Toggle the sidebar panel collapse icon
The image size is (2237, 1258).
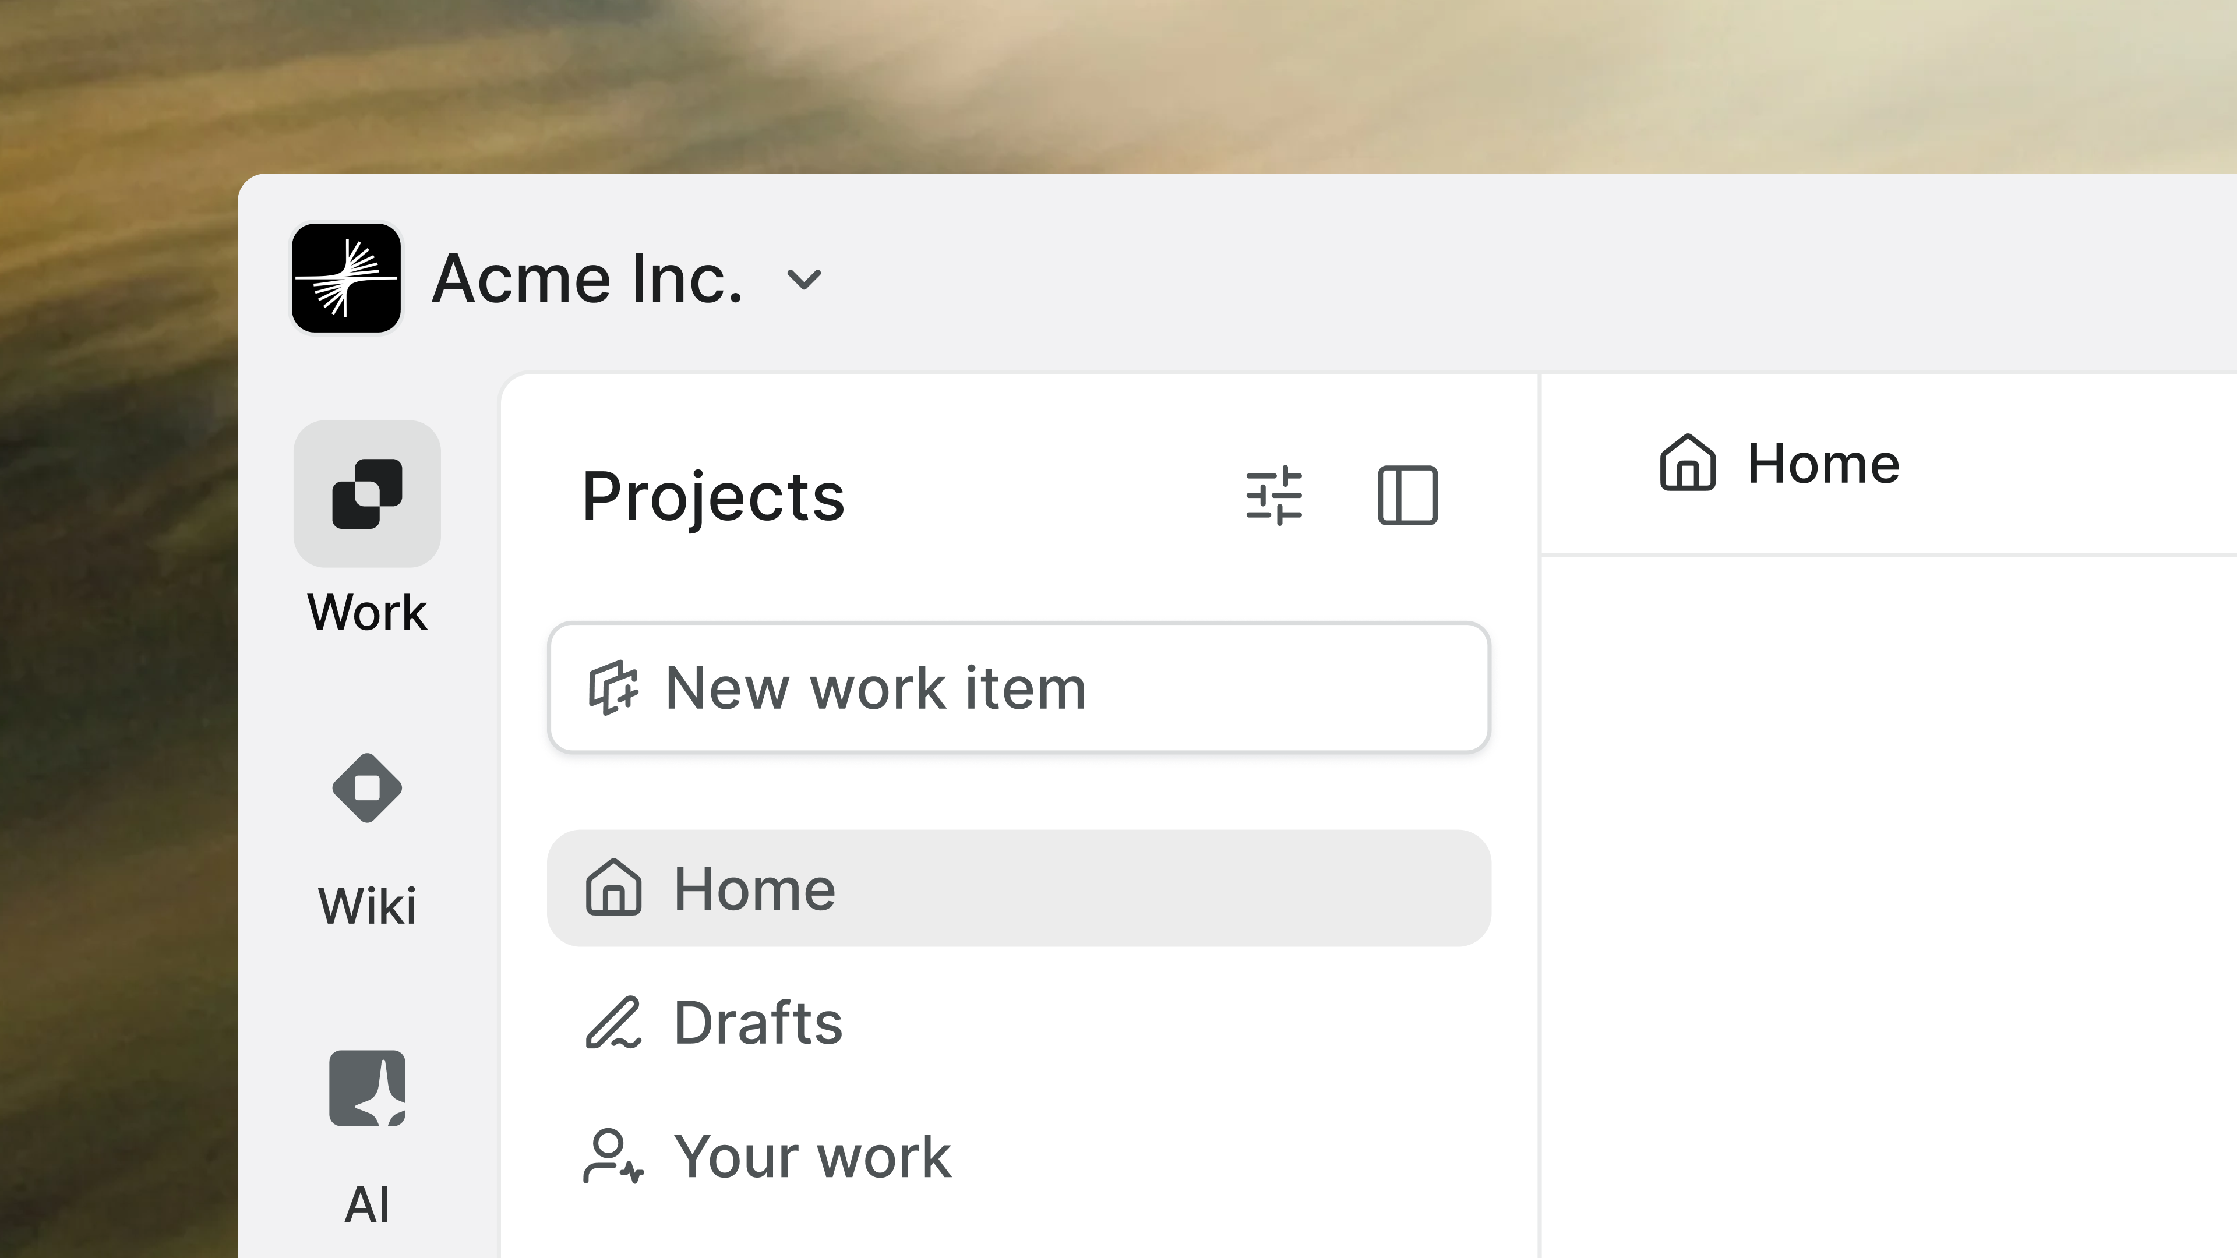click(1407, 496)
